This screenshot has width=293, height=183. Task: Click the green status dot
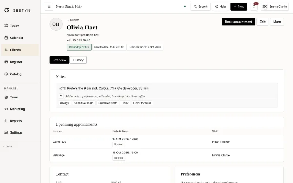click(x=185, y=7)
